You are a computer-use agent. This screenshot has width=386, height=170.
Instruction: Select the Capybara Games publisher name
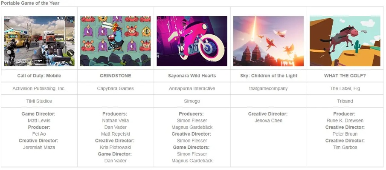click(x=116, y=88)
